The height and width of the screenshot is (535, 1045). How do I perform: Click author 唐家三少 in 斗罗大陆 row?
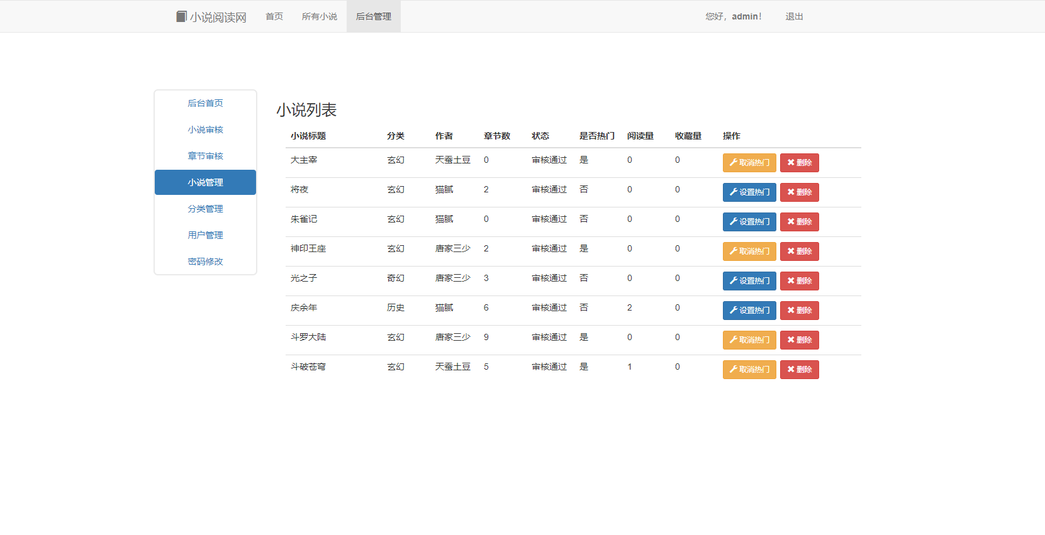[453, 338]
